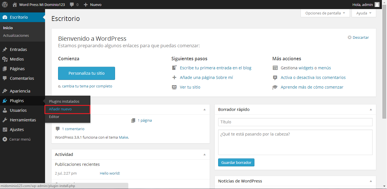Click the home icon in admin bar
Image resolution: width=387 pixels, height=189 pixels.
click(15, 5)
